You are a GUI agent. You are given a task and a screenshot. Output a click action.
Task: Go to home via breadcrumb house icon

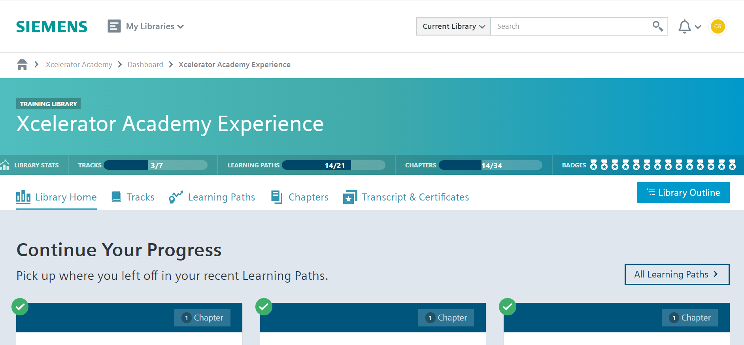(22, 64)
